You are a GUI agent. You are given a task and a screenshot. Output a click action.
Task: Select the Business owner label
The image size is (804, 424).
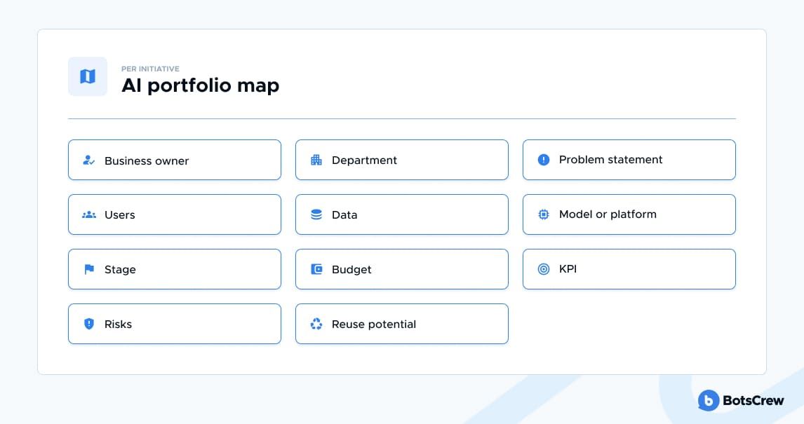click(147, 160)
